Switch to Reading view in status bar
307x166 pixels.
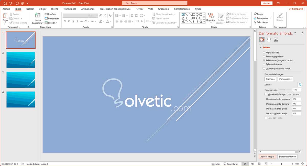click(x=259, y=164)
